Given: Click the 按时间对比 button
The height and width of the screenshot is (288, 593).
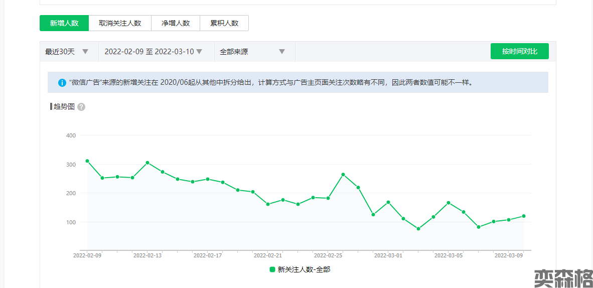Looking at the screenshot, I should [519, 51].
